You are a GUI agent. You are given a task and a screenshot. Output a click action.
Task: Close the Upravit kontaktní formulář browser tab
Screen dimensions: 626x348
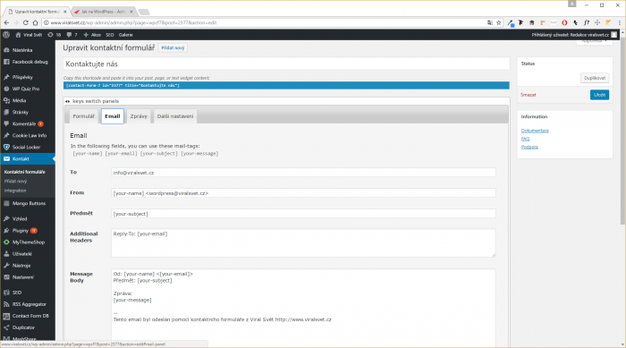click(65, 12)
